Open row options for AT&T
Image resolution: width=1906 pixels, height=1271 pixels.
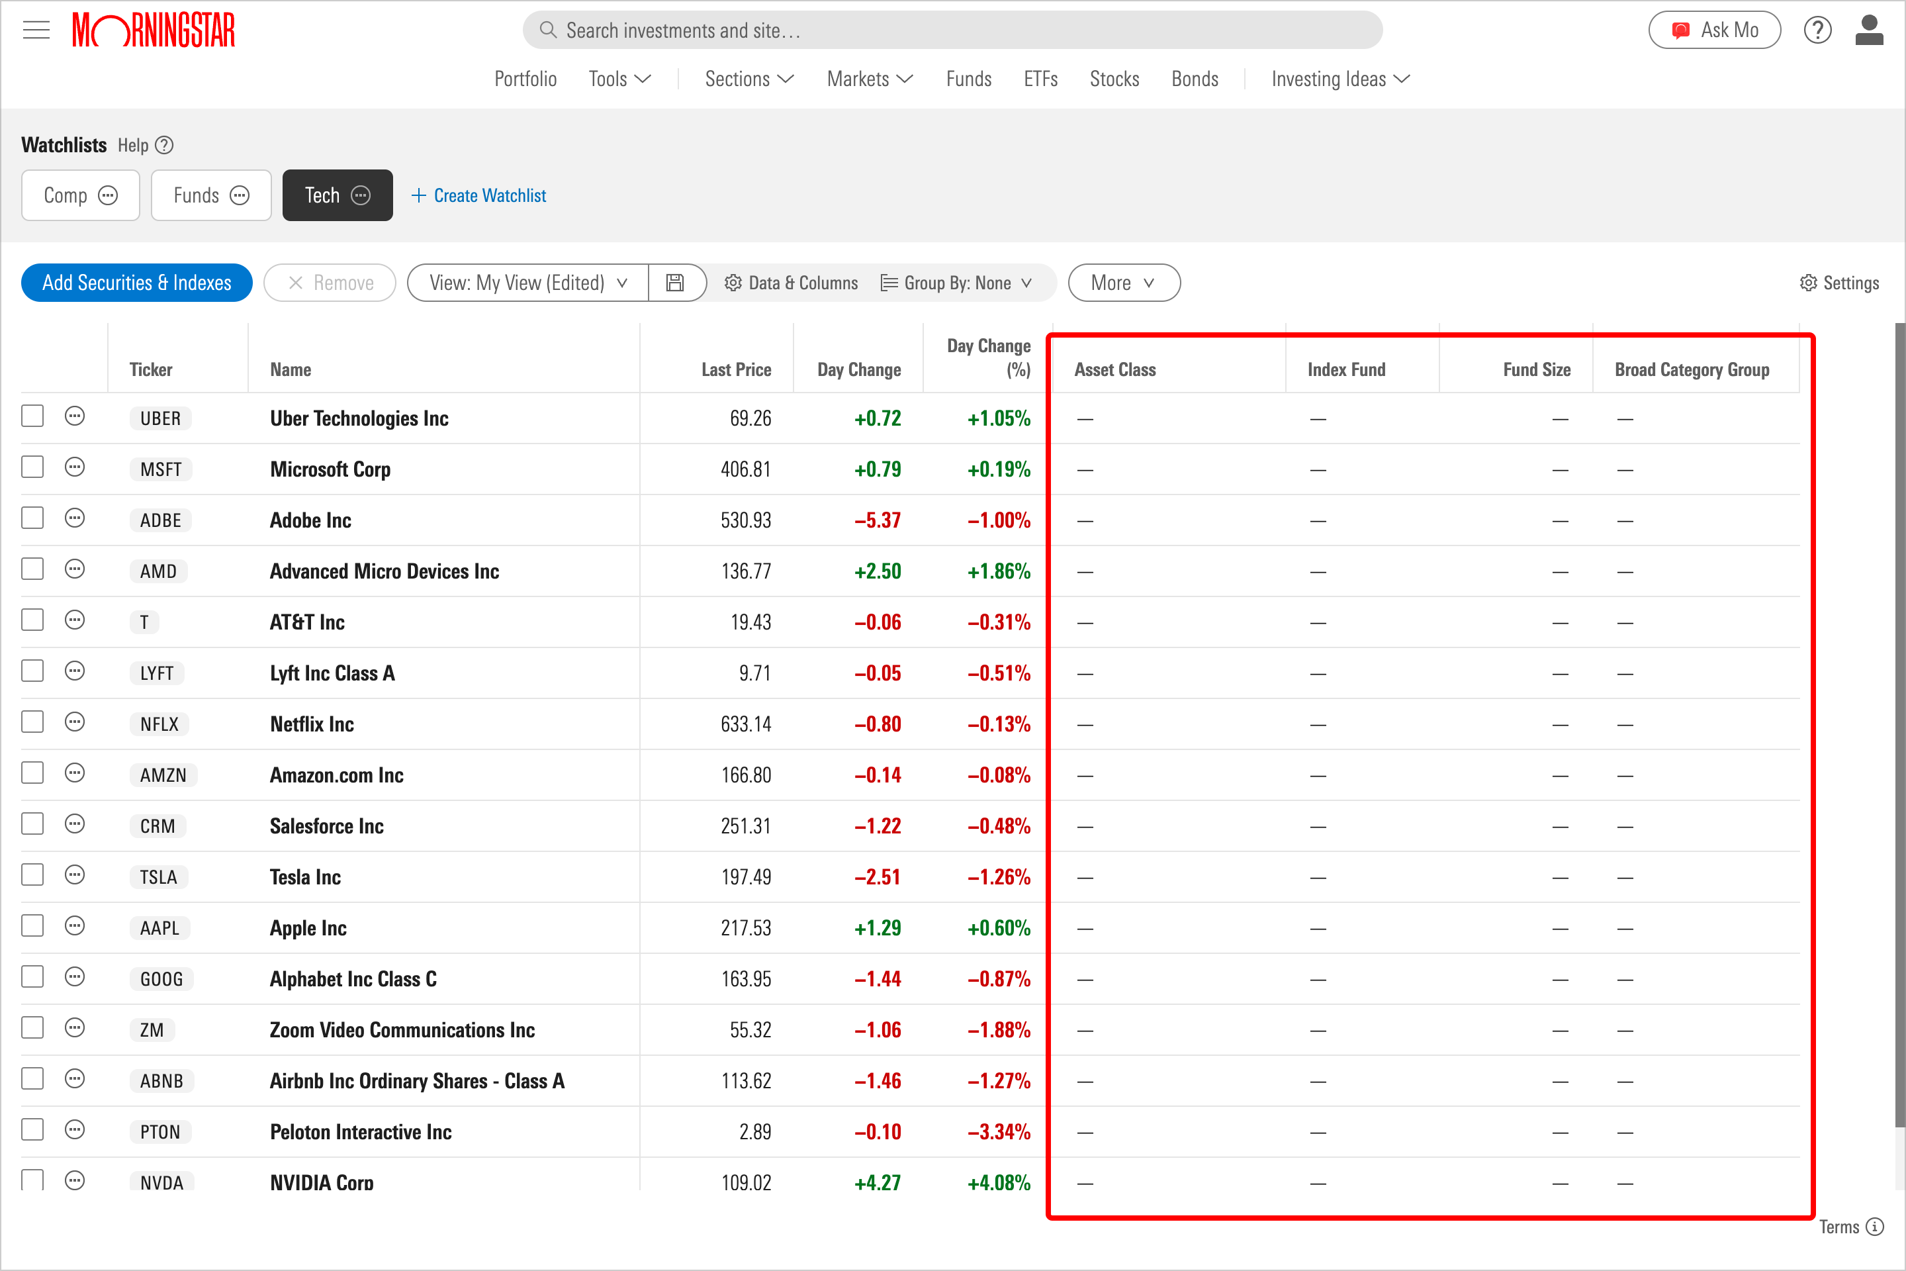click(x=75, y=621)
